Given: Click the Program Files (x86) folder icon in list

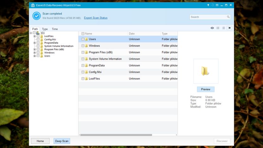Looking at the screenshot, I should [x=86, y=52].
